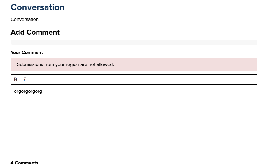The width and height of the screenshot is (257, 165).
Task: Click the word 'Comments' in the comments count
Action: click(x=26, y=163)
